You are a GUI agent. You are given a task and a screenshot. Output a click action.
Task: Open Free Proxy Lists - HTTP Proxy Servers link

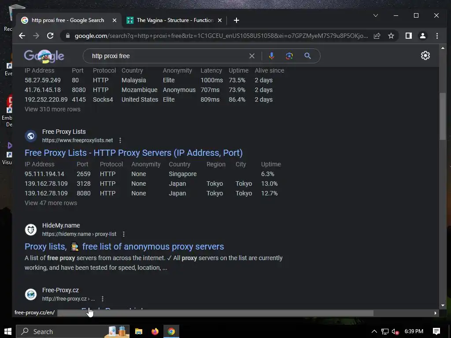point(133,153)
